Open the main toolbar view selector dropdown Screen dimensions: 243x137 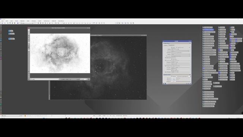pos(27,23)
